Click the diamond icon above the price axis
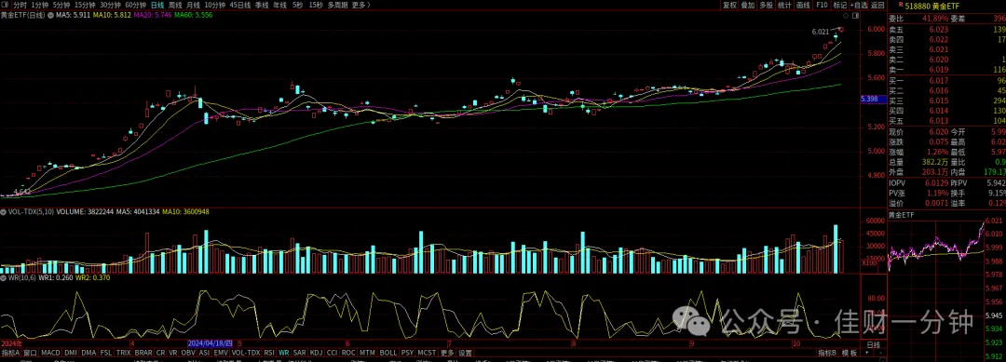Viewport: 1006px width, 362px height. 846,16
